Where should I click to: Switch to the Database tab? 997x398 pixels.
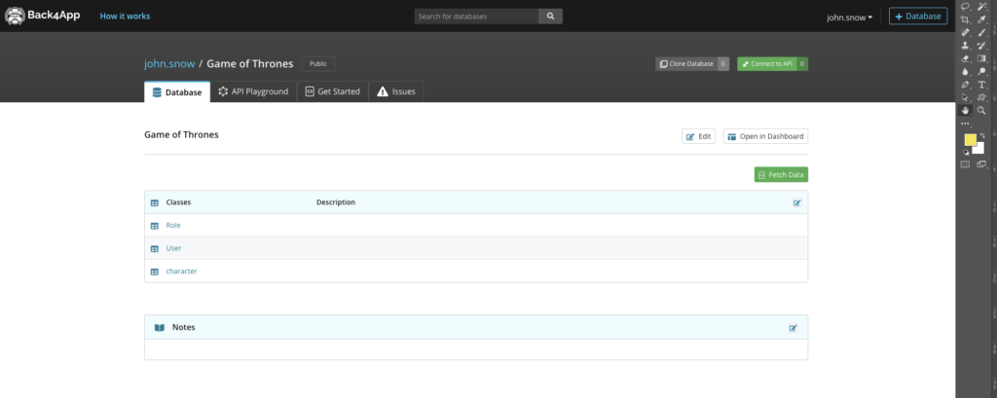177,92
